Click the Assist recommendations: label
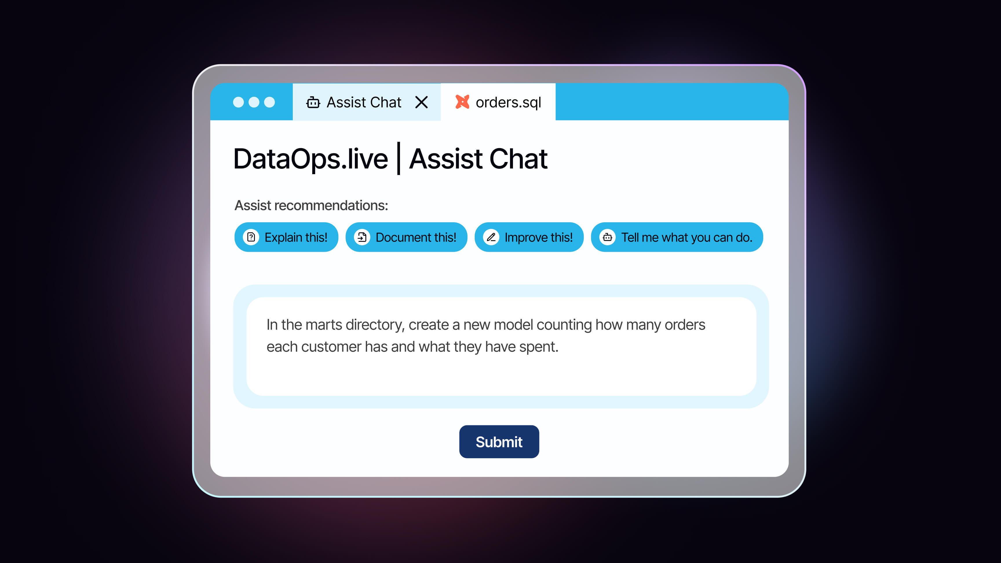 [x=311, y=205]
